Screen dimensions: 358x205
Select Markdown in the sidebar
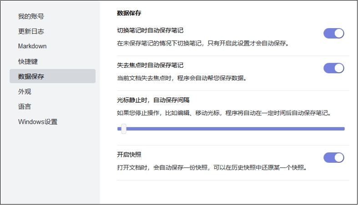click(32, 46)
